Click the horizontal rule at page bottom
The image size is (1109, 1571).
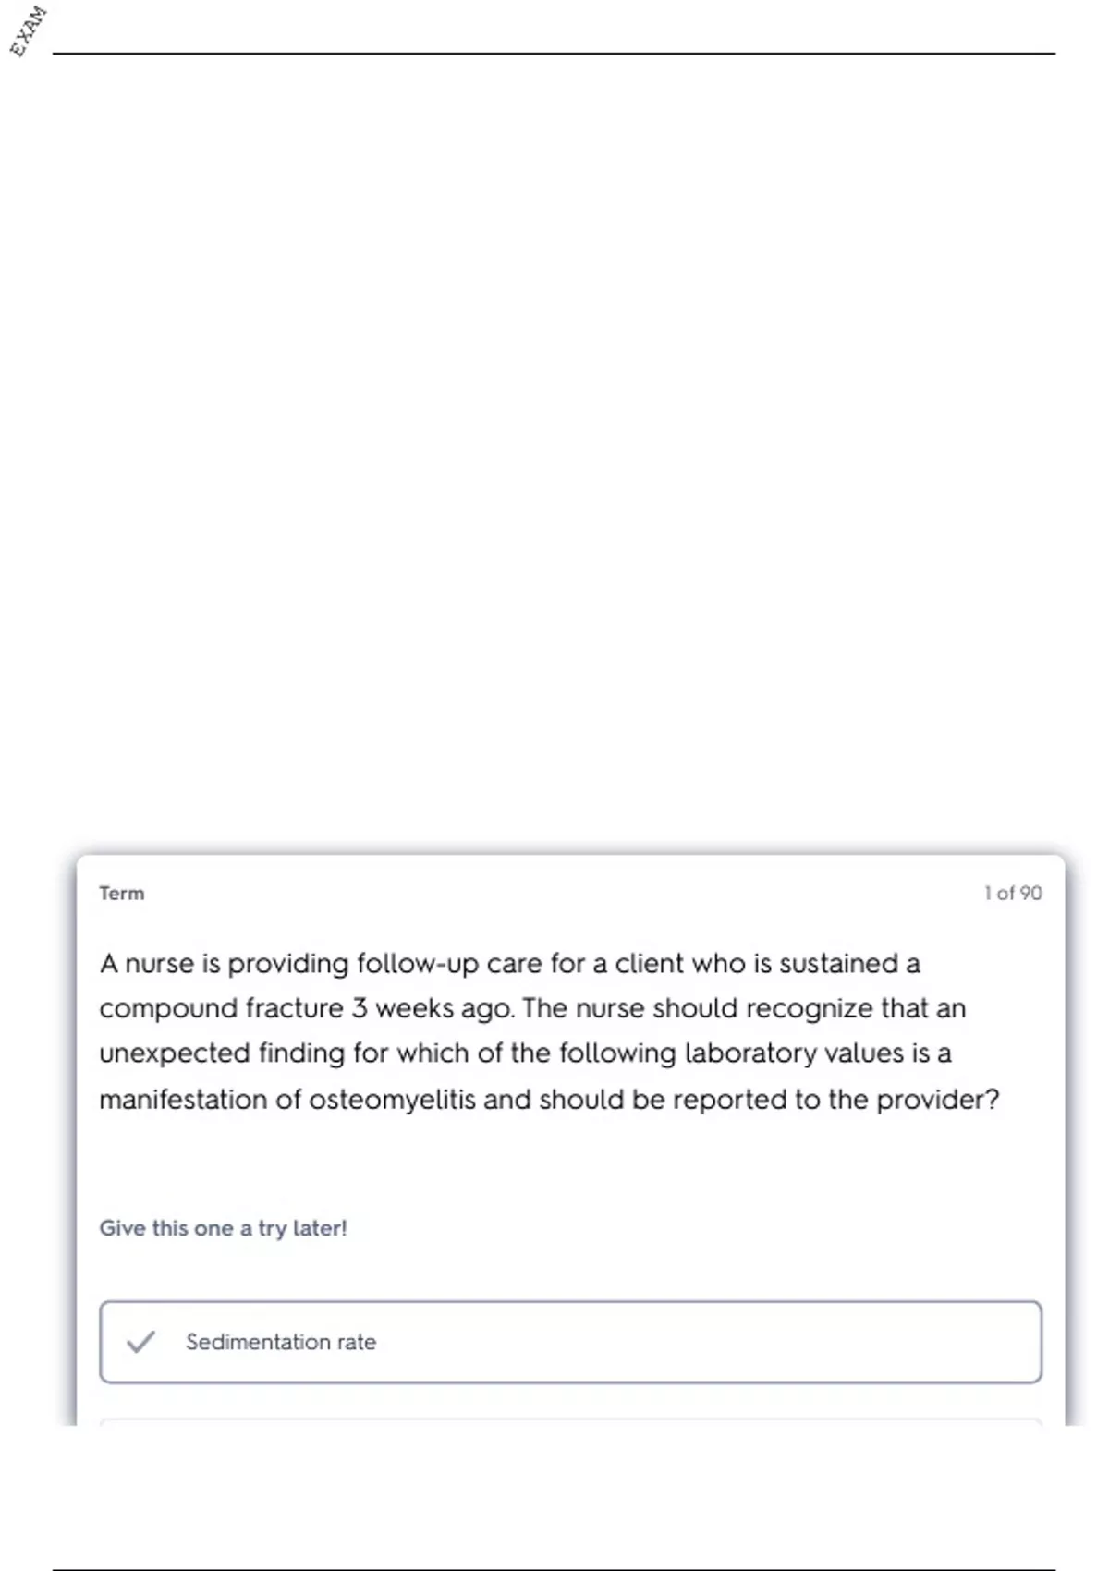[x=554, y=1569]
